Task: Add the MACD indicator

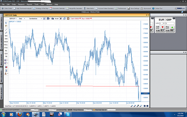Action: point(6,42)
